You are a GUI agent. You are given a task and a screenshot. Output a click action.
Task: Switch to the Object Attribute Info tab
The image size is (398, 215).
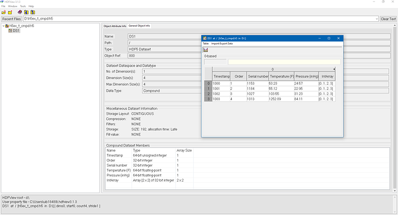click(115, 26)
